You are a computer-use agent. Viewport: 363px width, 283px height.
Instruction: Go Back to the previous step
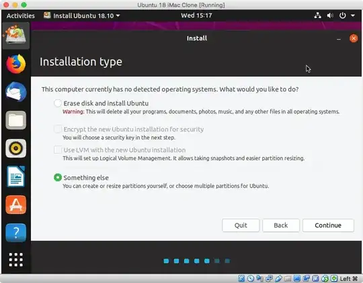click(x=281, y=225)
